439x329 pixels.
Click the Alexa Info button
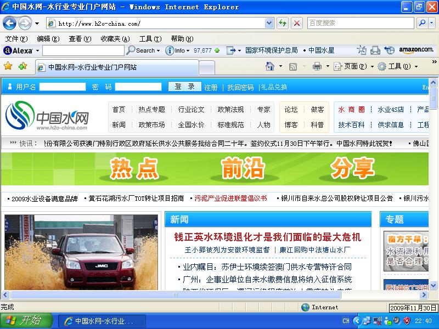(177, 50)
